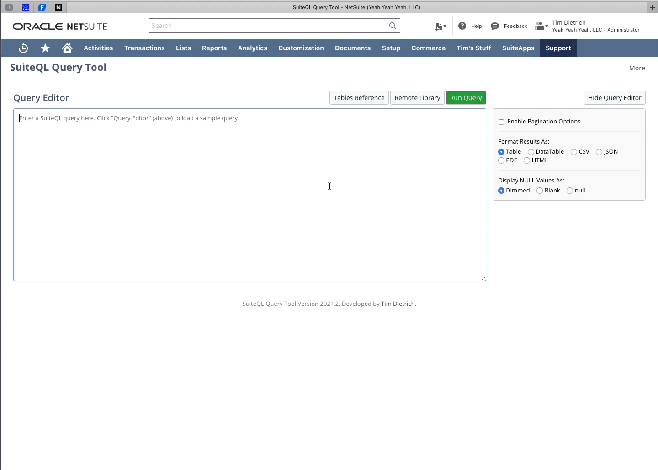Viewport: 658px width, 470px height.
Task: Grab the query editor resize handle
Action: pos(483,278)
